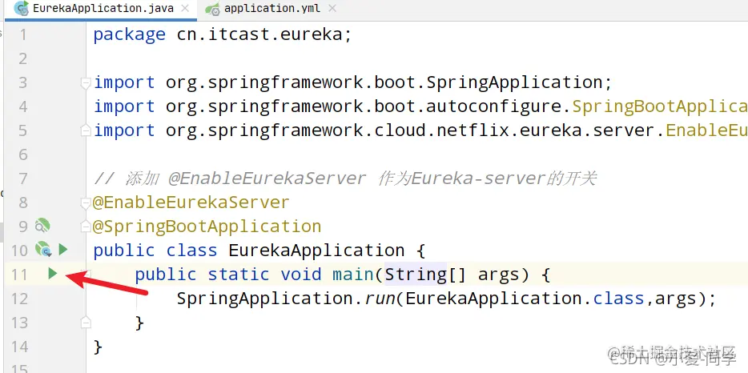This screenshot has width=748, height=373.
Task: Click the class name EurekaApplication on line 10
Action: pos(317,250)
